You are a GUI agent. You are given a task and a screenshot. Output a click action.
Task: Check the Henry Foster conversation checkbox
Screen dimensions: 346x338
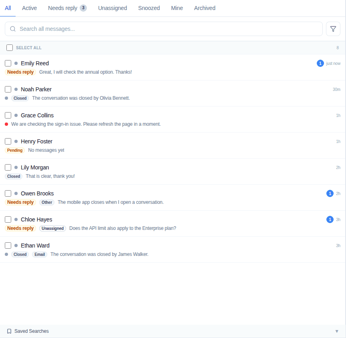pos(8,141)
